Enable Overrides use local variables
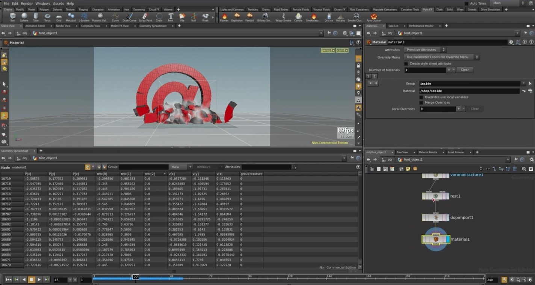 421,97
